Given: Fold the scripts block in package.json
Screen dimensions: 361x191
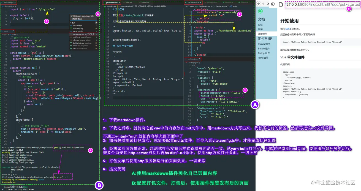Looking at the screenshot, I should pos(193,78).
